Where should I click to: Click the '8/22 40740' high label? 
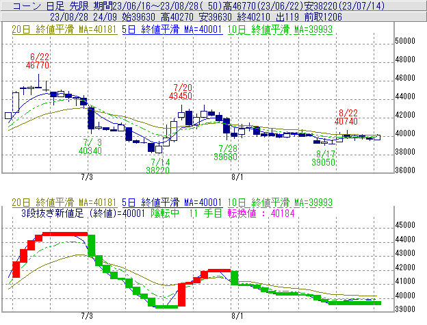[x=346, y=117]
